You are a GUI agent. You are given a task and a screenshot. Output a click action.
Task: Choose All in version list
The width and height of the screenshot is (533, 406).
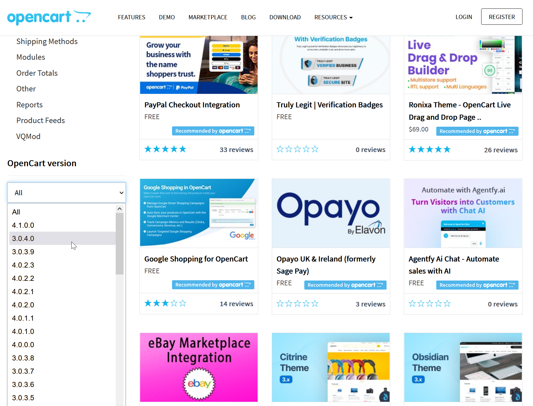pyautogui.click(x=62, y=212)
